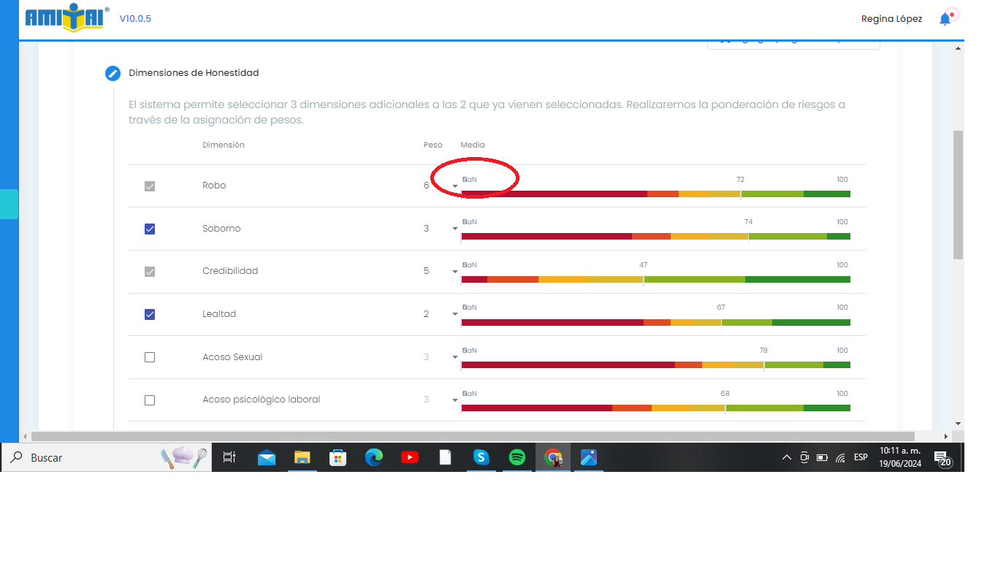The width and height of the screenshot is (998, 561).
Task: Open the Regina López user menu
Action: click(891, 19)
